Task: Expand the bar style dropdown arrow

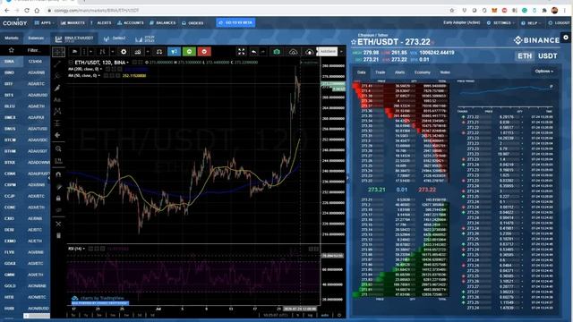Action: coord(112,52)
